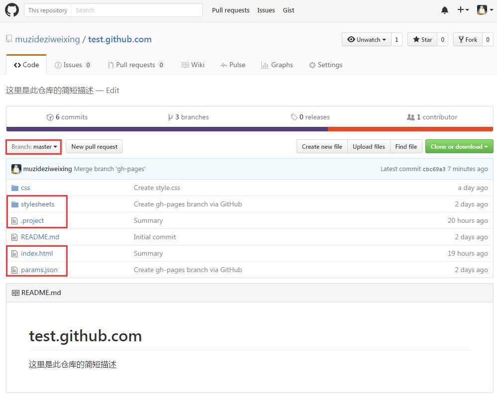497x396 pixels.
Task: Open the css folder name
Action: click(25, 188)
